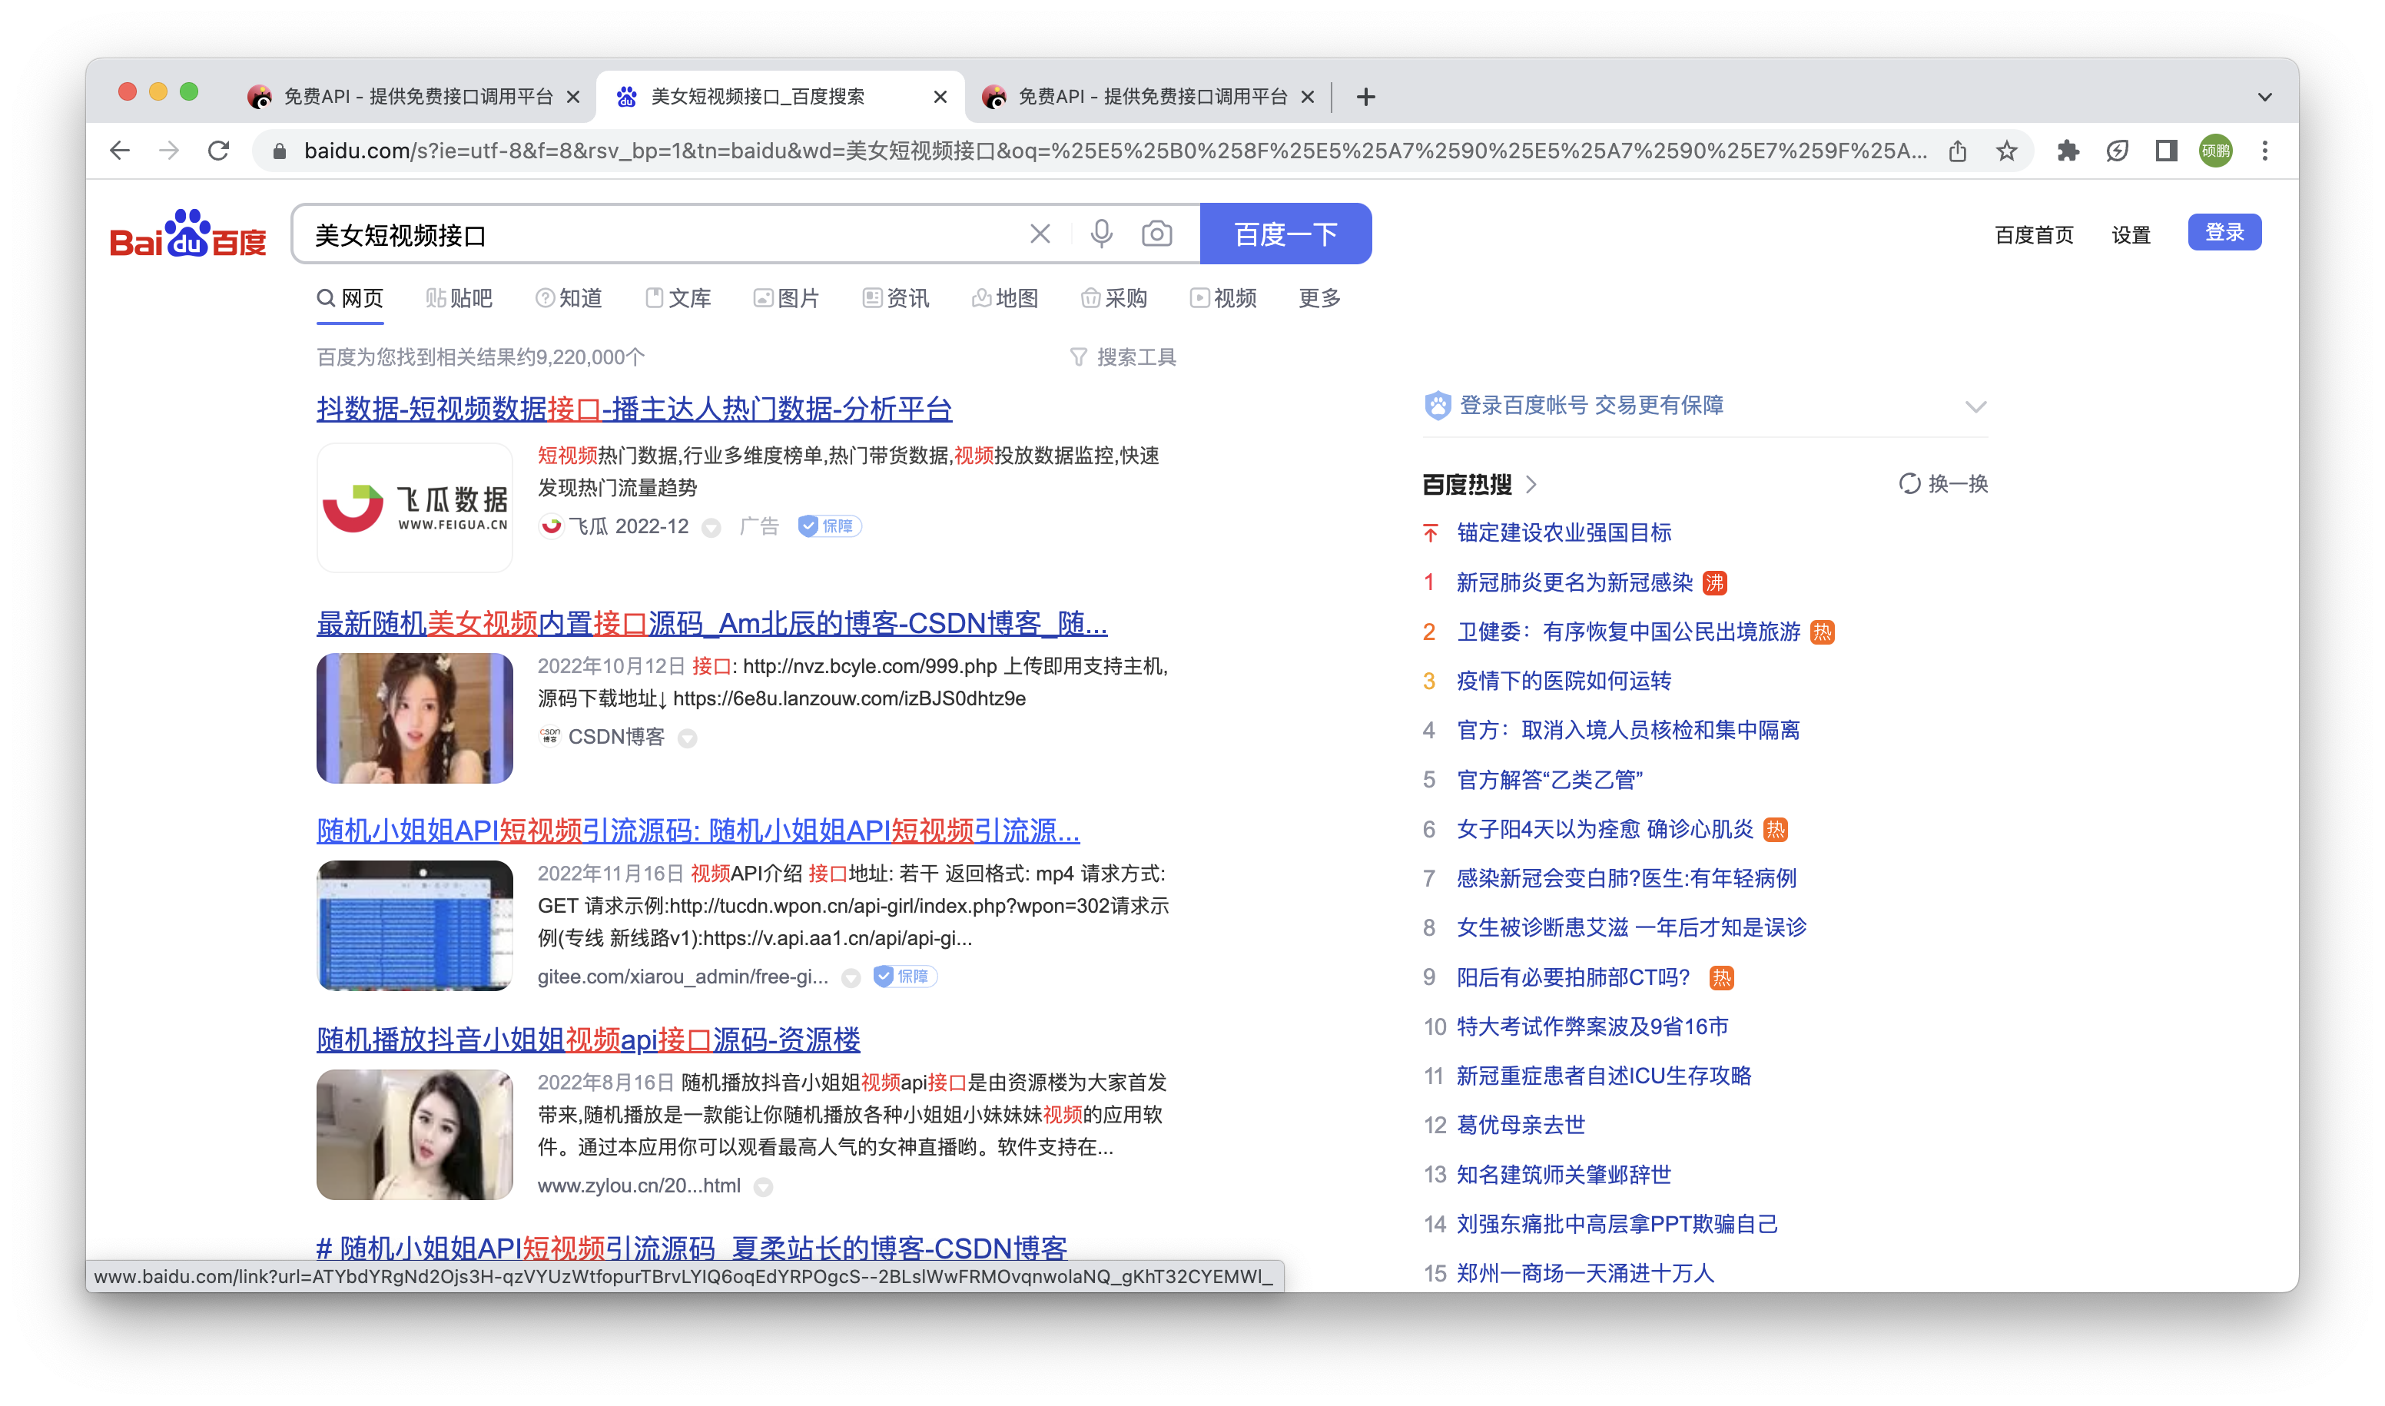Switch to the 视频 tab
The height and width of the screenshot is (1406, 2385).
pos(1223,298)
